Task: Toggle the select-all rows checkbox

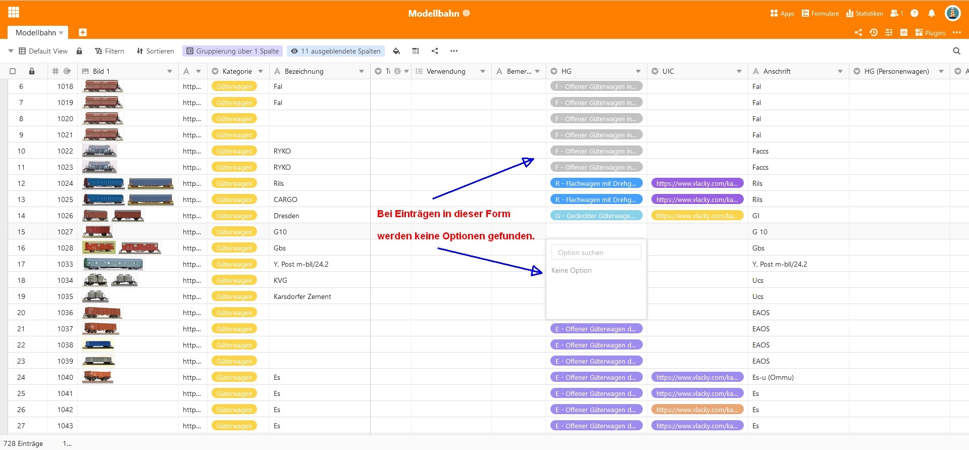Action: click(13, 71)
